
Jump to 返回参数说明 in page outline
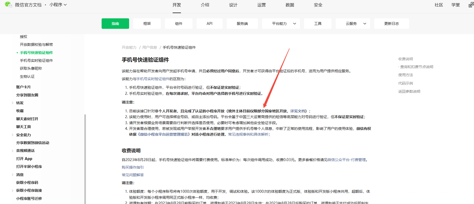(409, 91)
